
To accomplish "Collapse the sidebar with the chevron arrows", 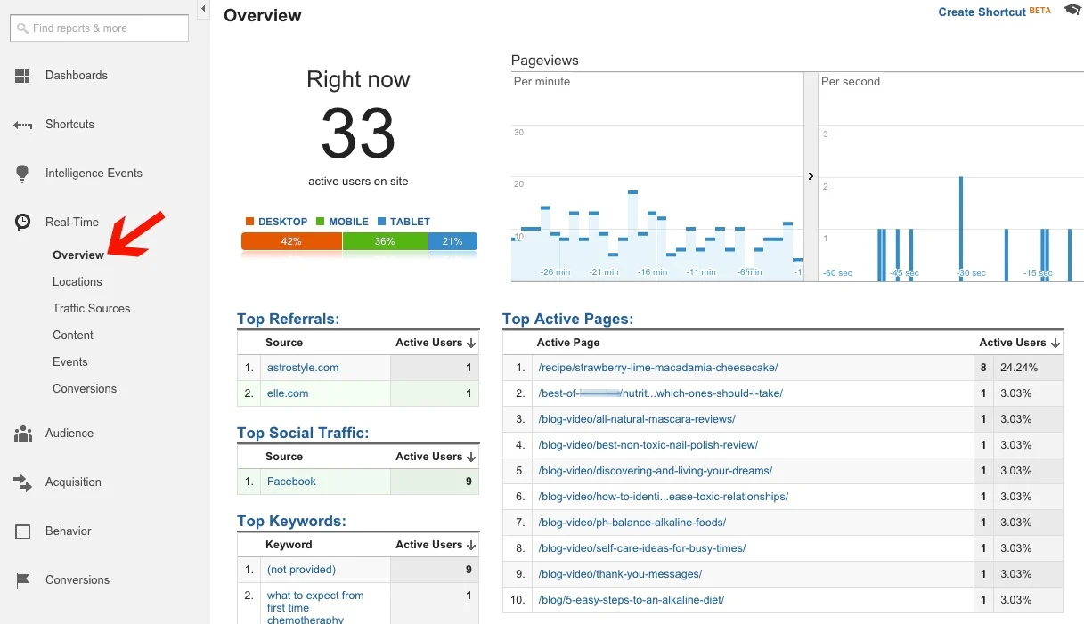I will [202, 8].
